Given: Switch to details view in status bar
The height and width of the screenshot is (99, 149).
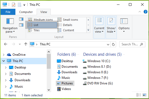Looking at the screenshot, I should [x=139, y=95].
